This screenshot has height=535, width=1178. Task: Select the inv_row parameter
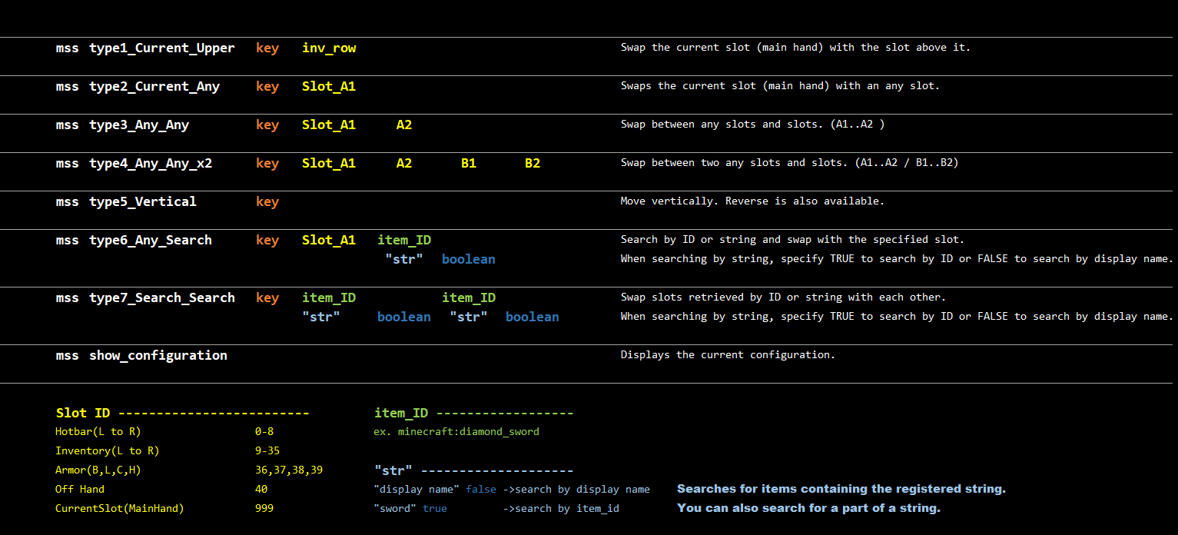tap(329, 48)
